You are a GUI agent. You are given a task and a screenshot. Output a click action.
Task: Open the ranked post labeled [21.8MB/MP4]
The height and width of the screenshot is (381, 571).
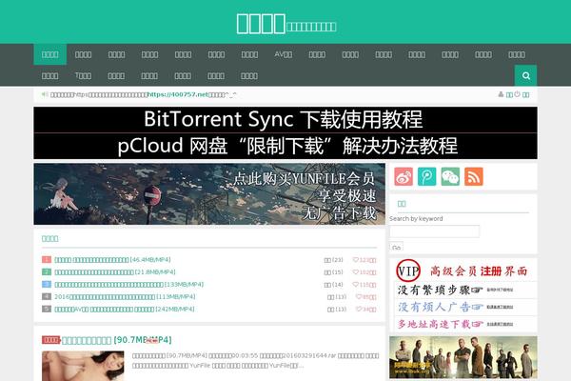tap(115, 272)
